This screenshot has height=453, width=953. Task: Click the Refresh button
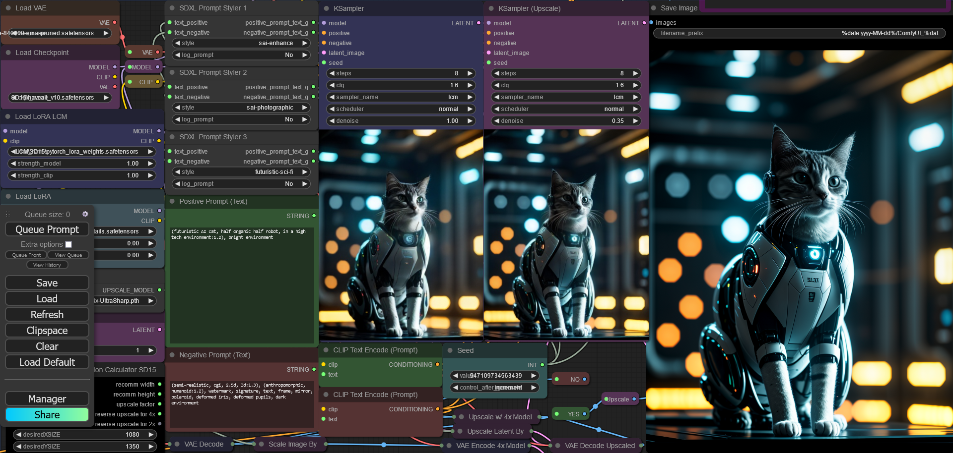point(47,315)
